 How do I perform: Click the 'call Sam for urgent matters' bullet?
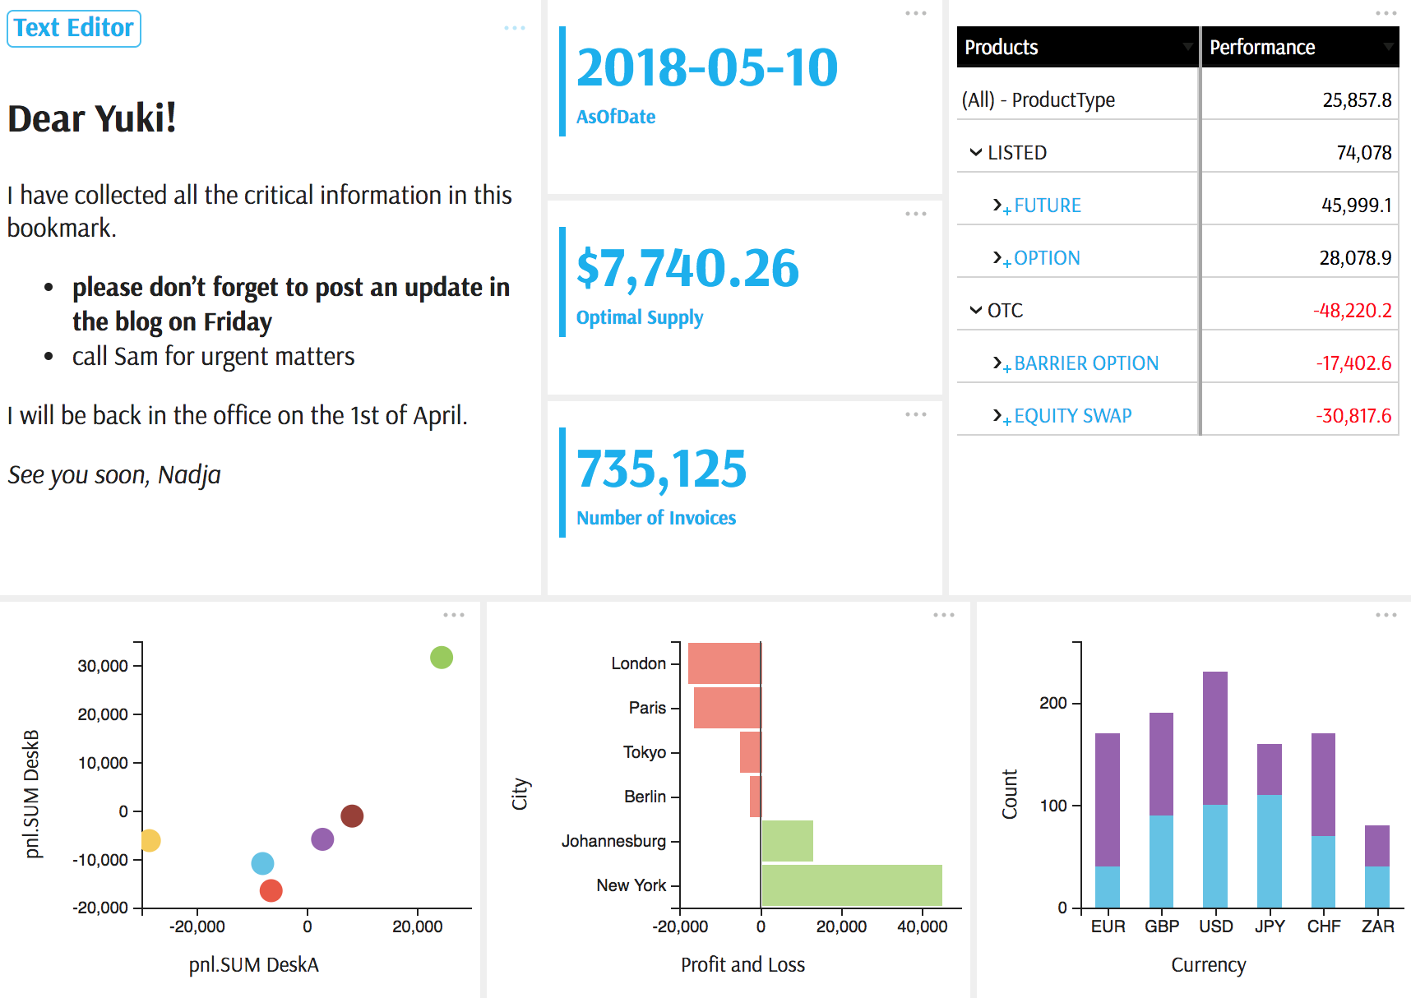point(214,356)
